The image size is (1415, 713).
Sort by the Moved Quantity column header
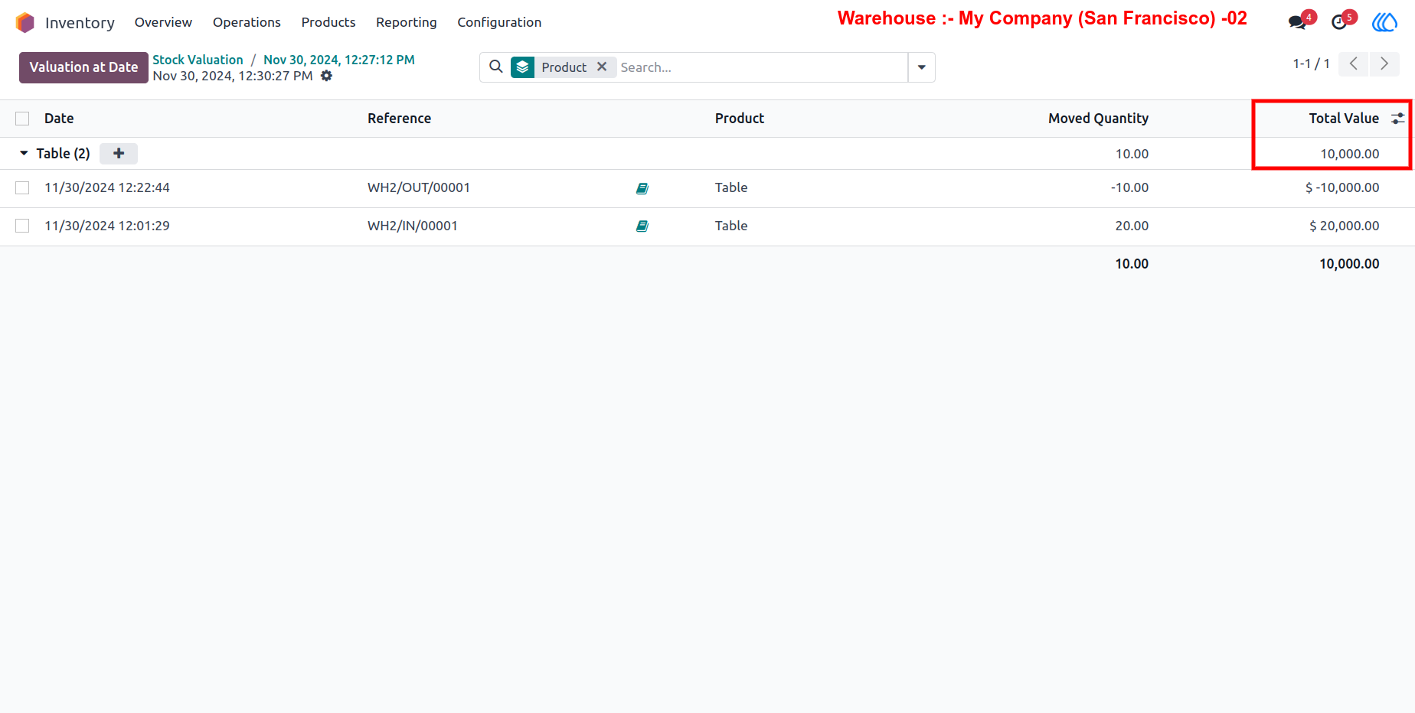(1098, 119)
